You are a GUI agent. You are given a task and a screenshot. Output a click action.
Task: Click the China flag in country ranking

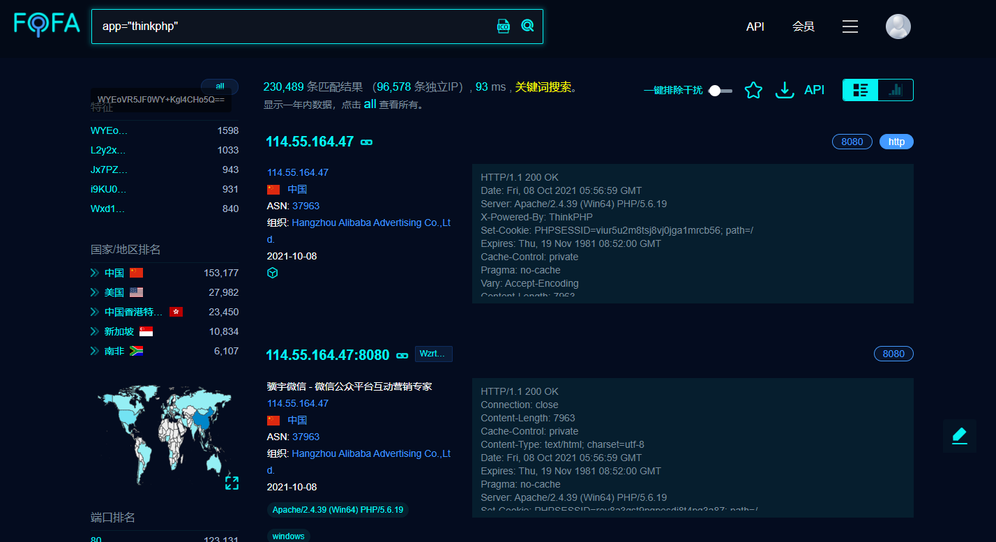point(136,273)
